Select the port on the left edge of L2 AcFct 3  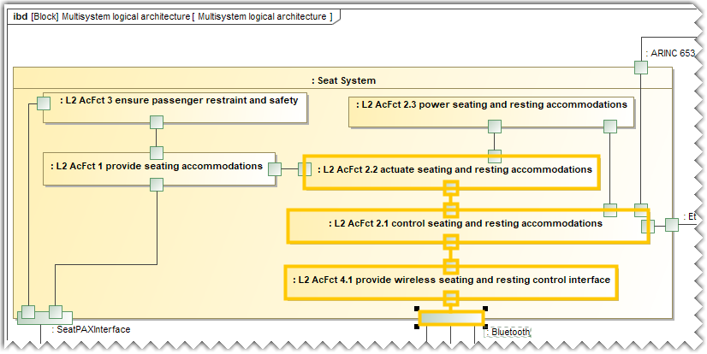coord(44,103)
